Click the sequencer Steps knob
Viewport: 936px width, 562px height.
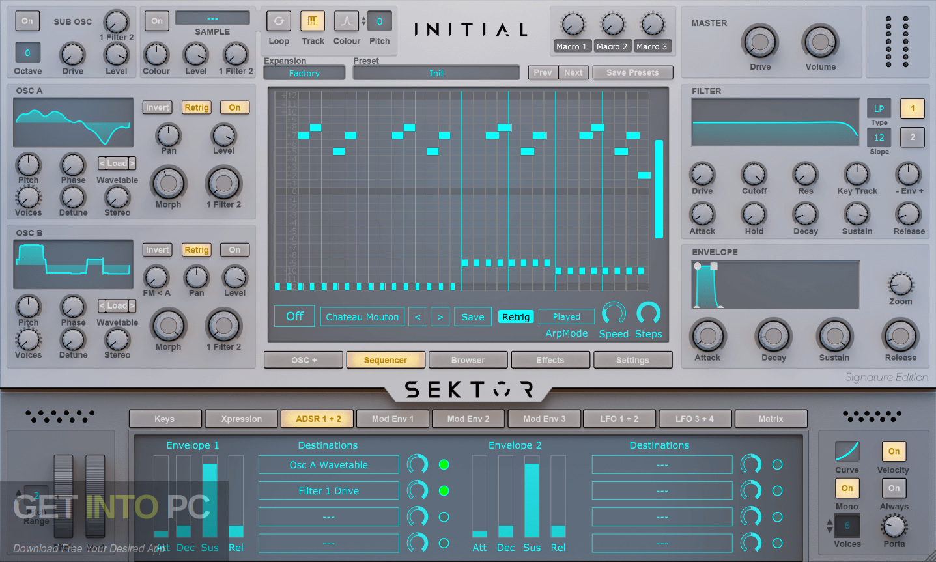(x=648, y=313)
